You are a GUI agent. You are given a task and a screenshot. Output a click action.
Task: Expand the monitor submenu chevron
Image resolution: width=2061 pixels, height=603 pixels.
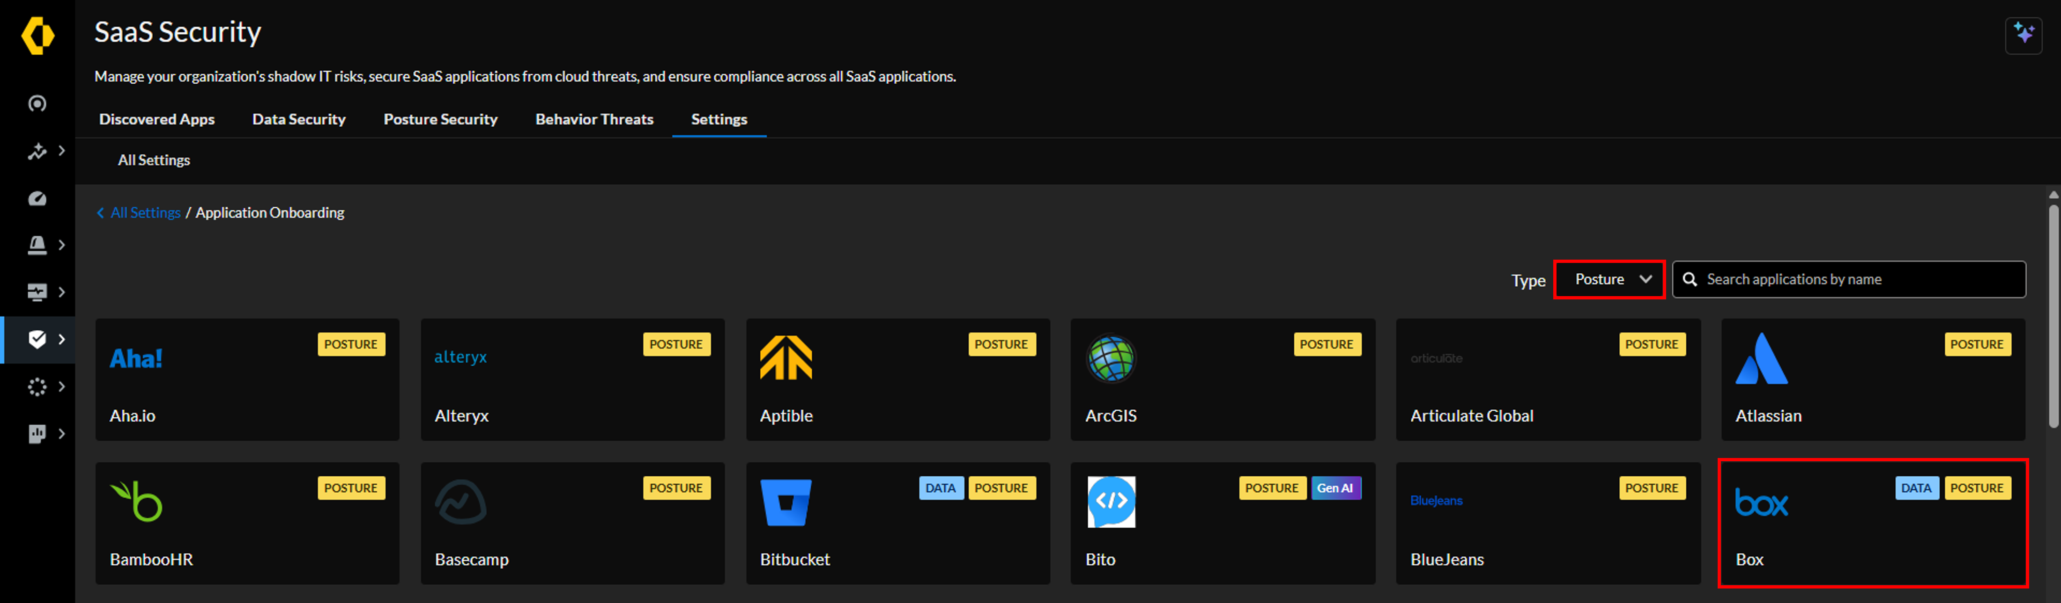(x=62, y=292)
